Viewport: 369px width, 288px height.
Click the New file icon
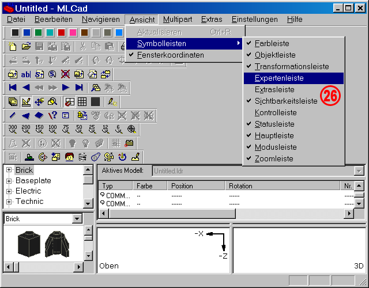click(x=13, y=46)
